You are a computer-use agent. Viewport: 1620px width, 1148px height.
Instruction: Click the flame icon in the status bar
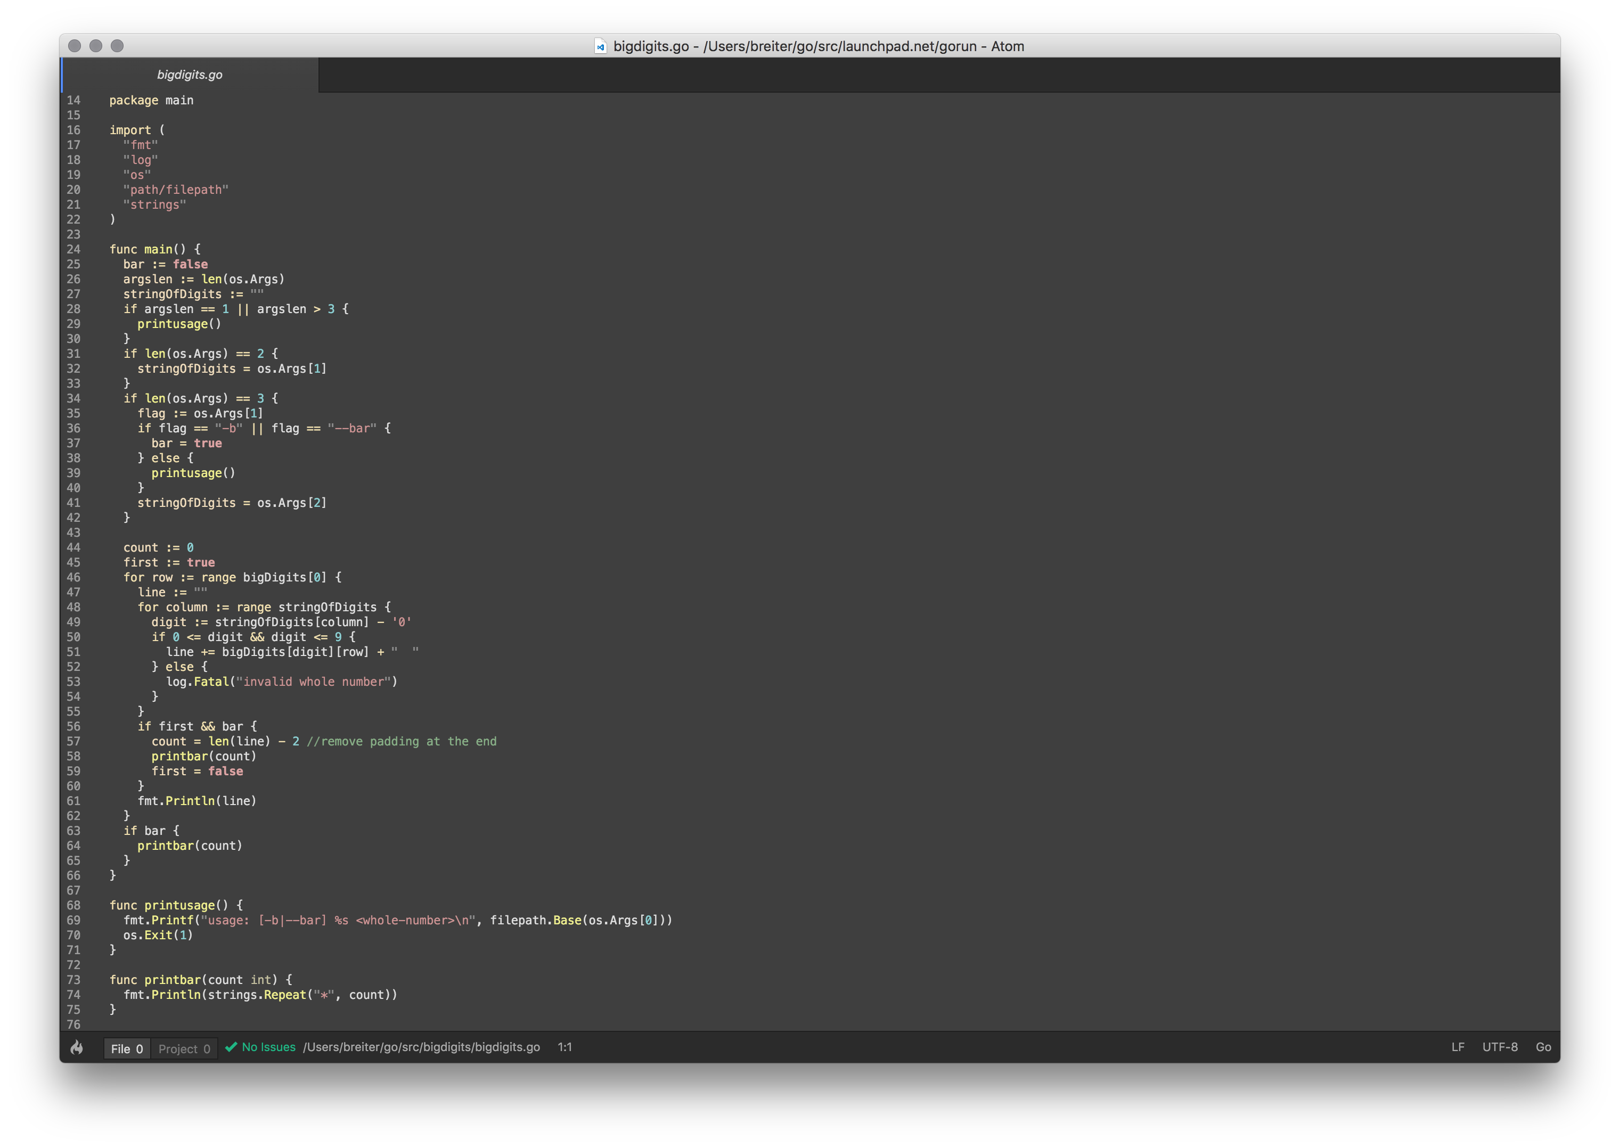click(77, 1047)
